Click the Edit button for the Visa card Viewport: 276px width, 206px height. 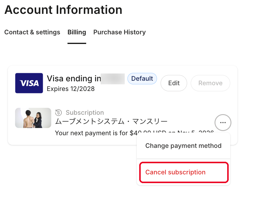pyautogui.click(x=174, y=83)
